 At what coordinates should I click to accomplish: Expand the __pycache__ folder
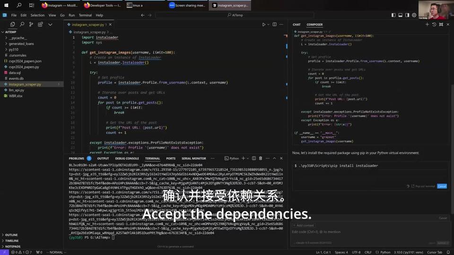tap(32, 38)
